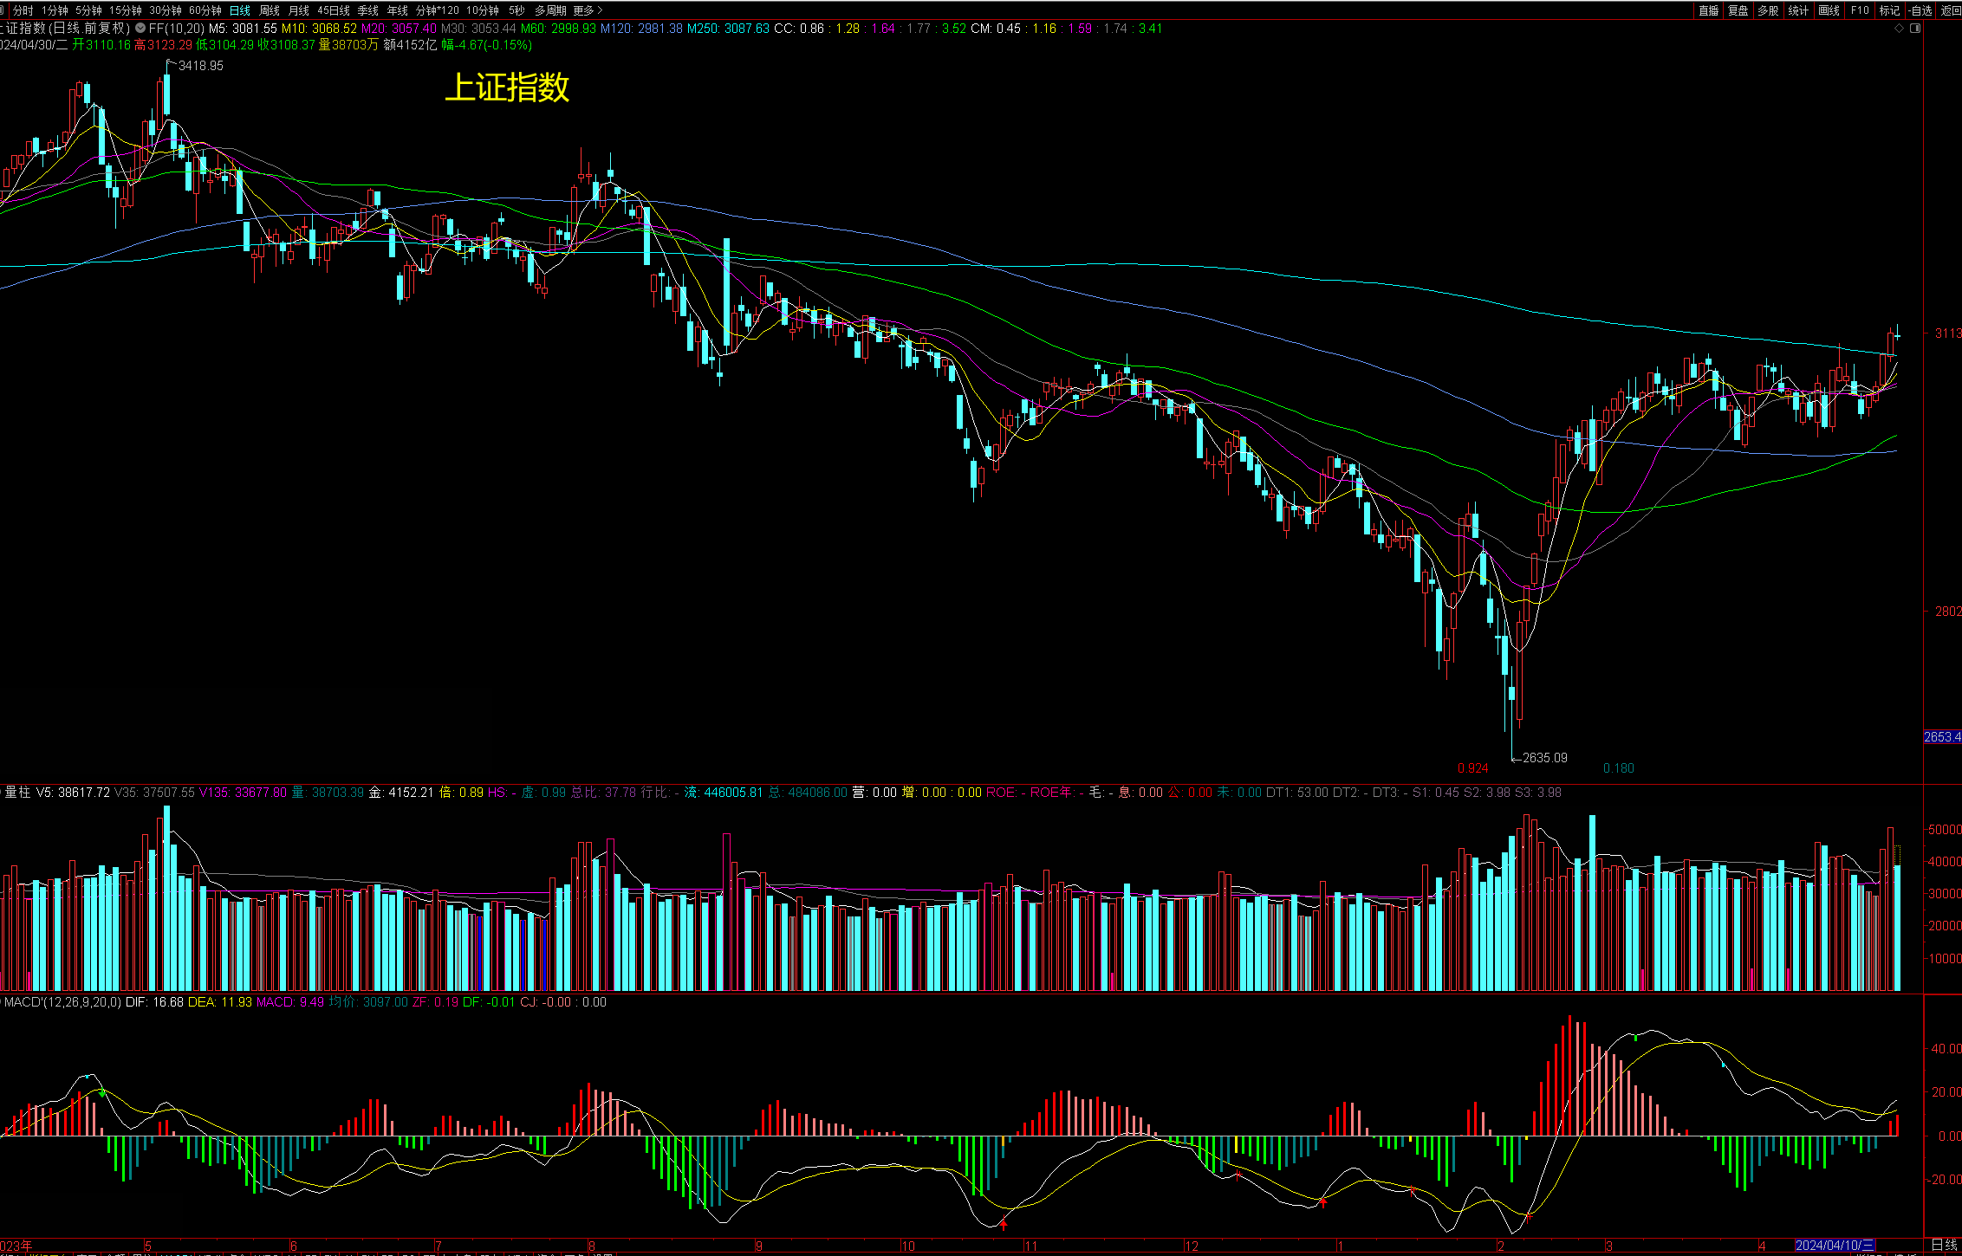
Task: Click the 3418.95 high price label
Action: 200,66
